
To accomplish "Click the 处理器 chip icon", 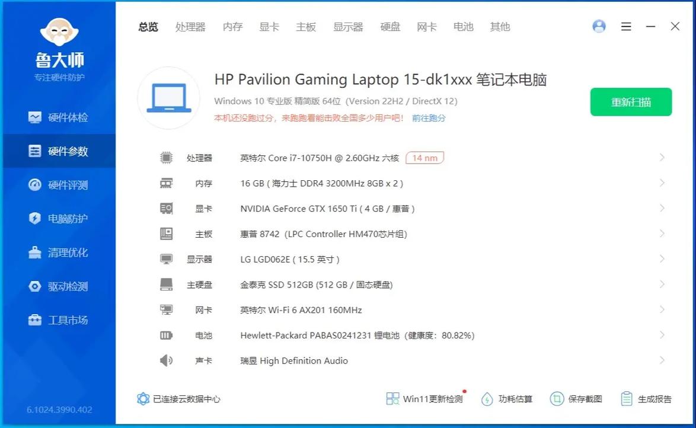I will 167,158.
